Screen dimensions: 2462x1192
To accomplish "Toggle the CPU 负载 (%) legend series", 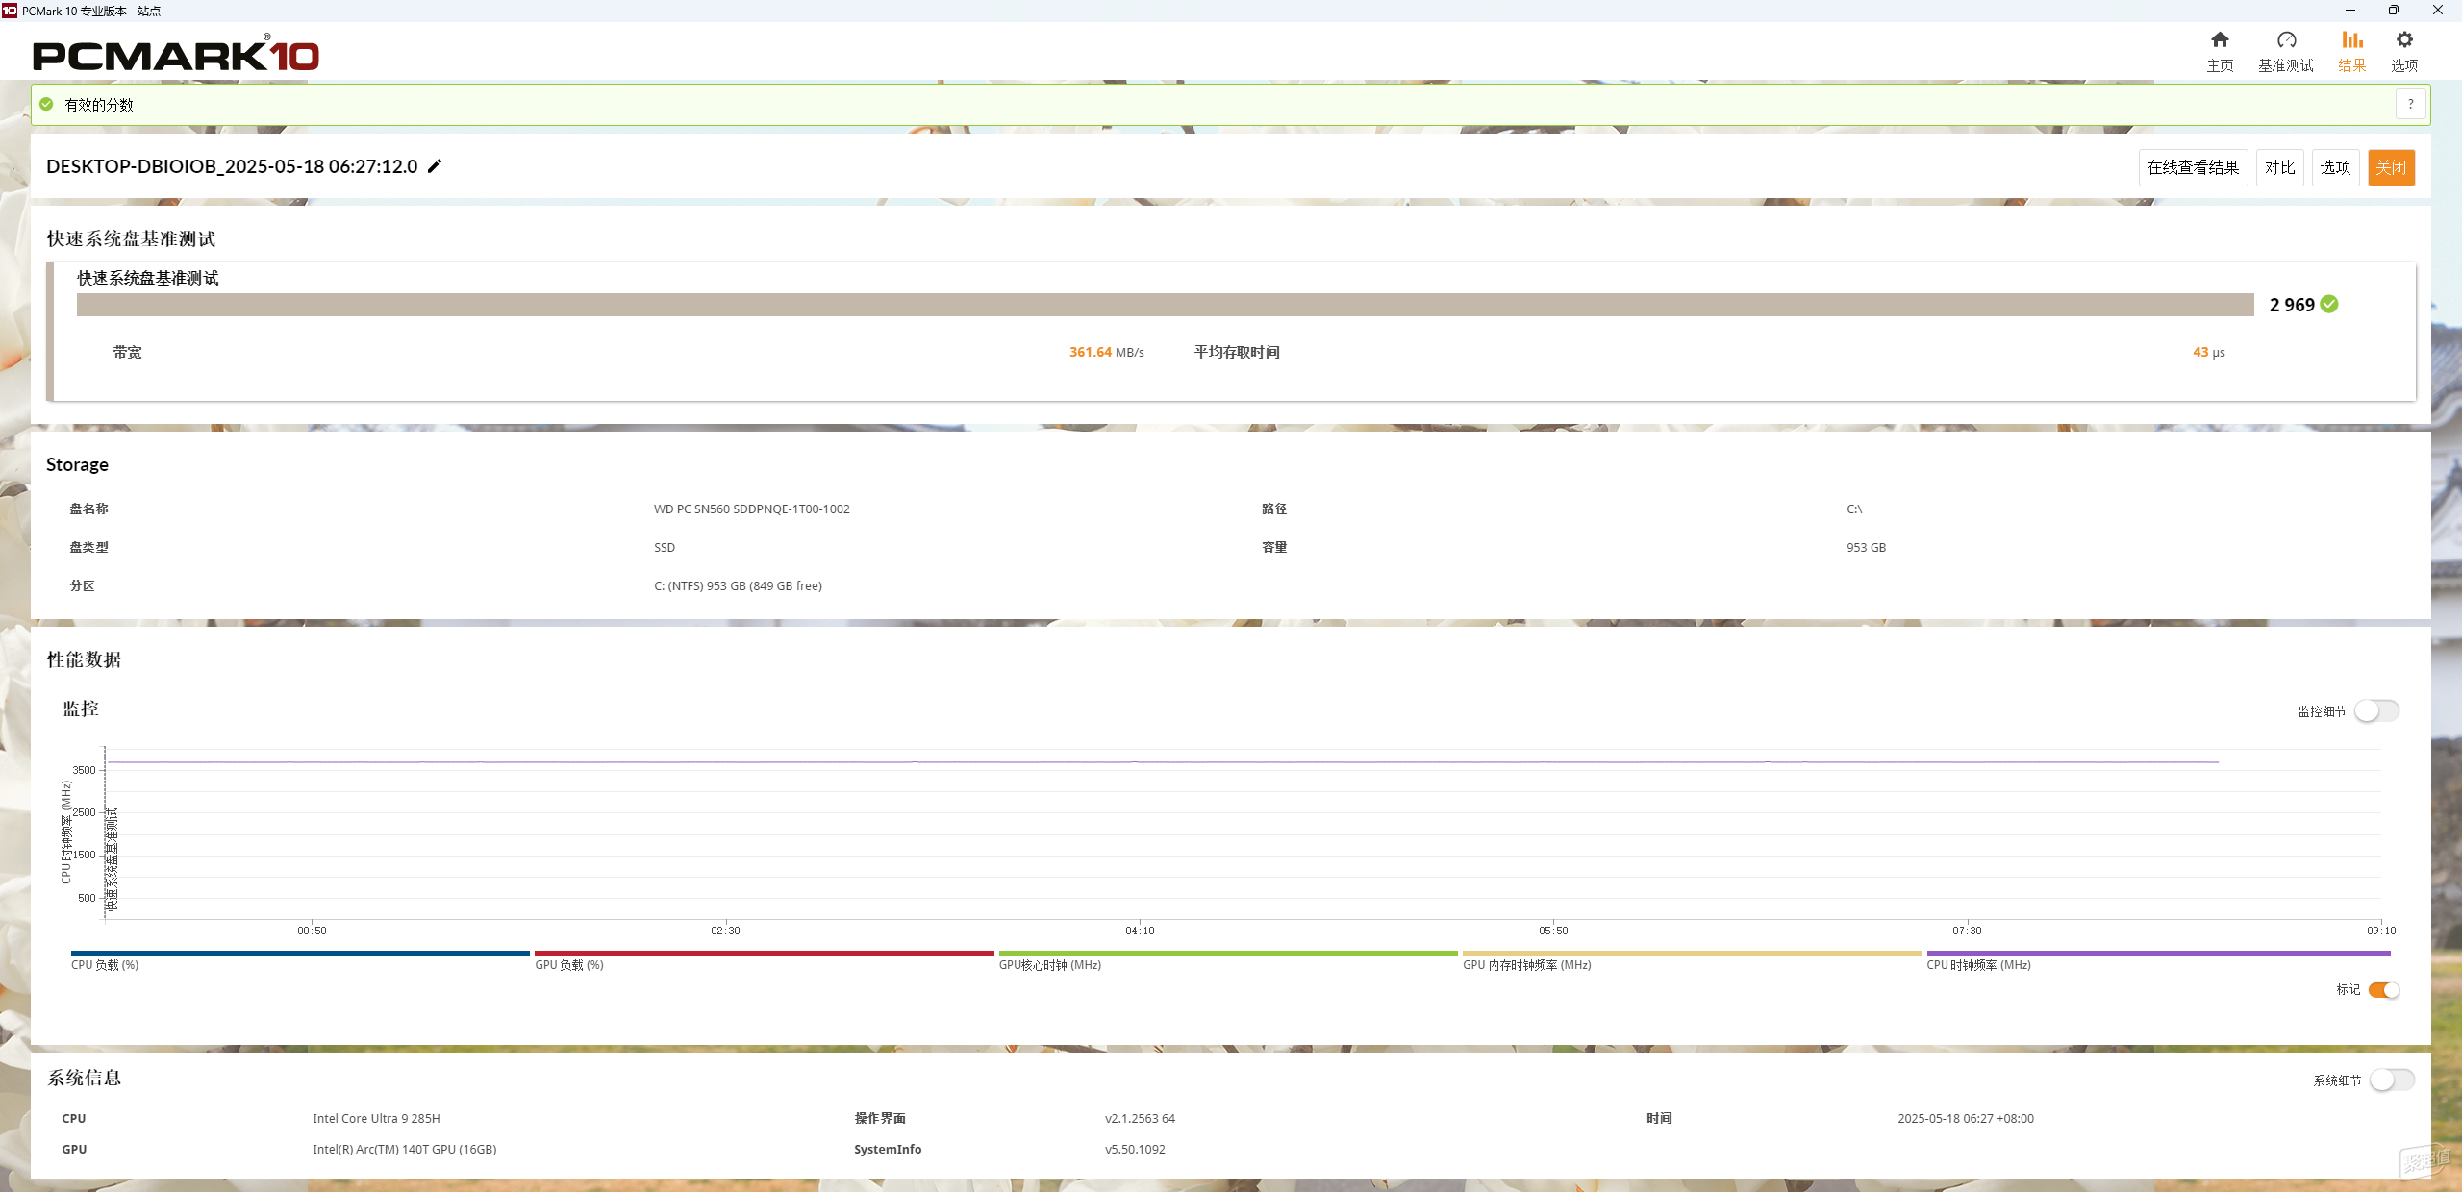I will (300, 960).
